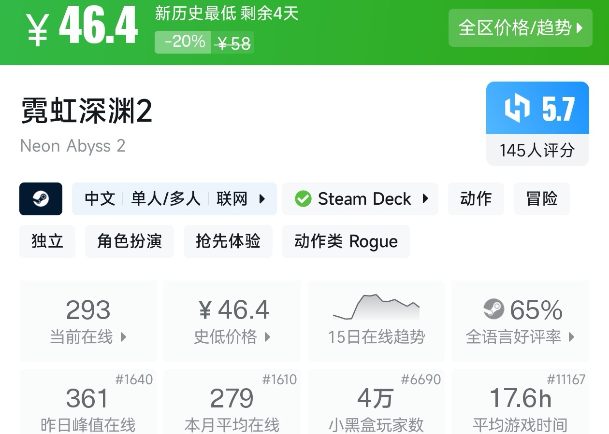Tap the #6690 rank label

(x=421, y=379)
